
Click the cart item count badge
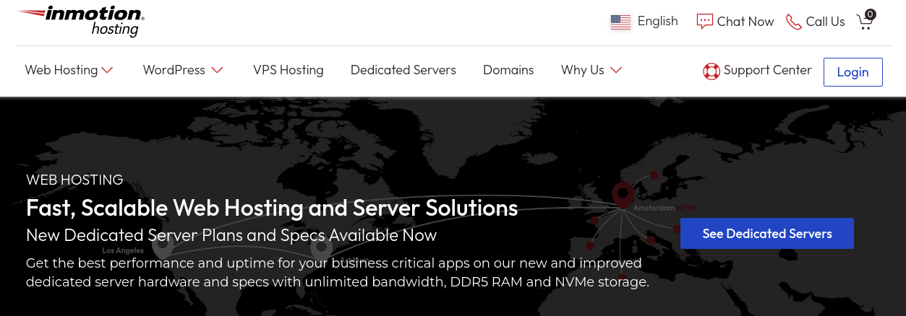coord(871,14)
